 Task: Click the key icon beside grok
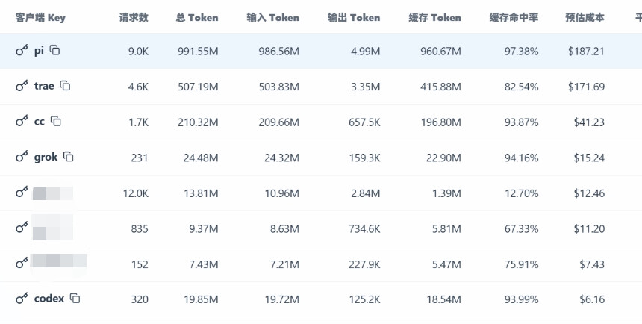pyautogui.click(x=22, y=157)
